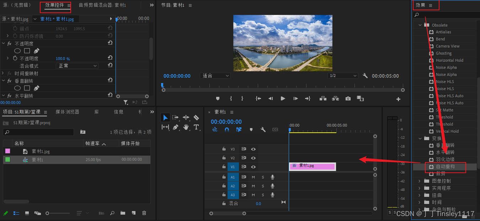
Task: Collapse the 变换 effects folder
Action: (420, 138)
